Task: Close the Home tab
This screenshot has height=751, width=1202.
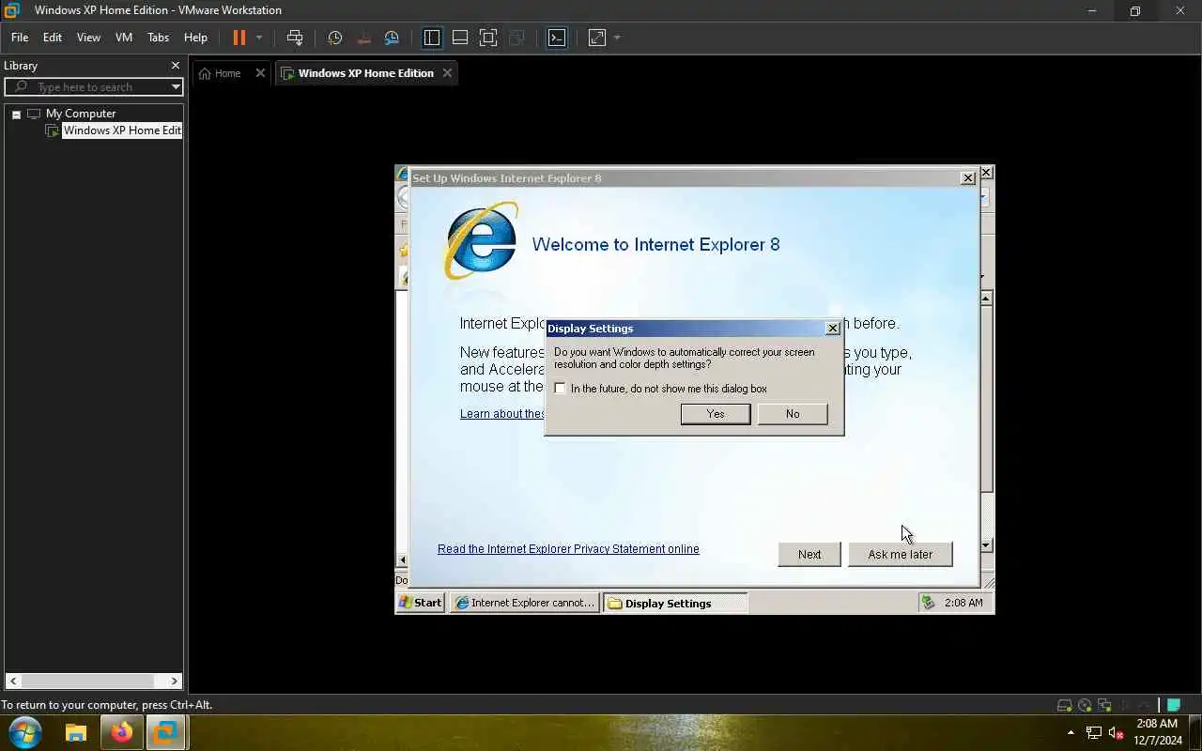Action: [260, 72]
